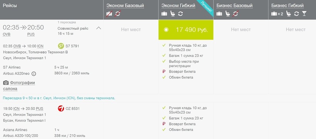The image size is (316, 139).
Task: Click the Asiana Airlines red logo icon
Action: (x=61, y=108)
